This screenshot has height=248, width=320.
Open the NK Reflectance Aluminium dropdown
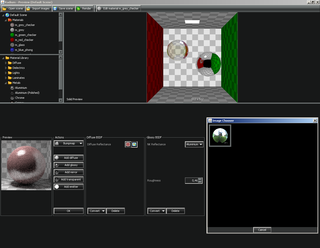(x=194, y=144)
